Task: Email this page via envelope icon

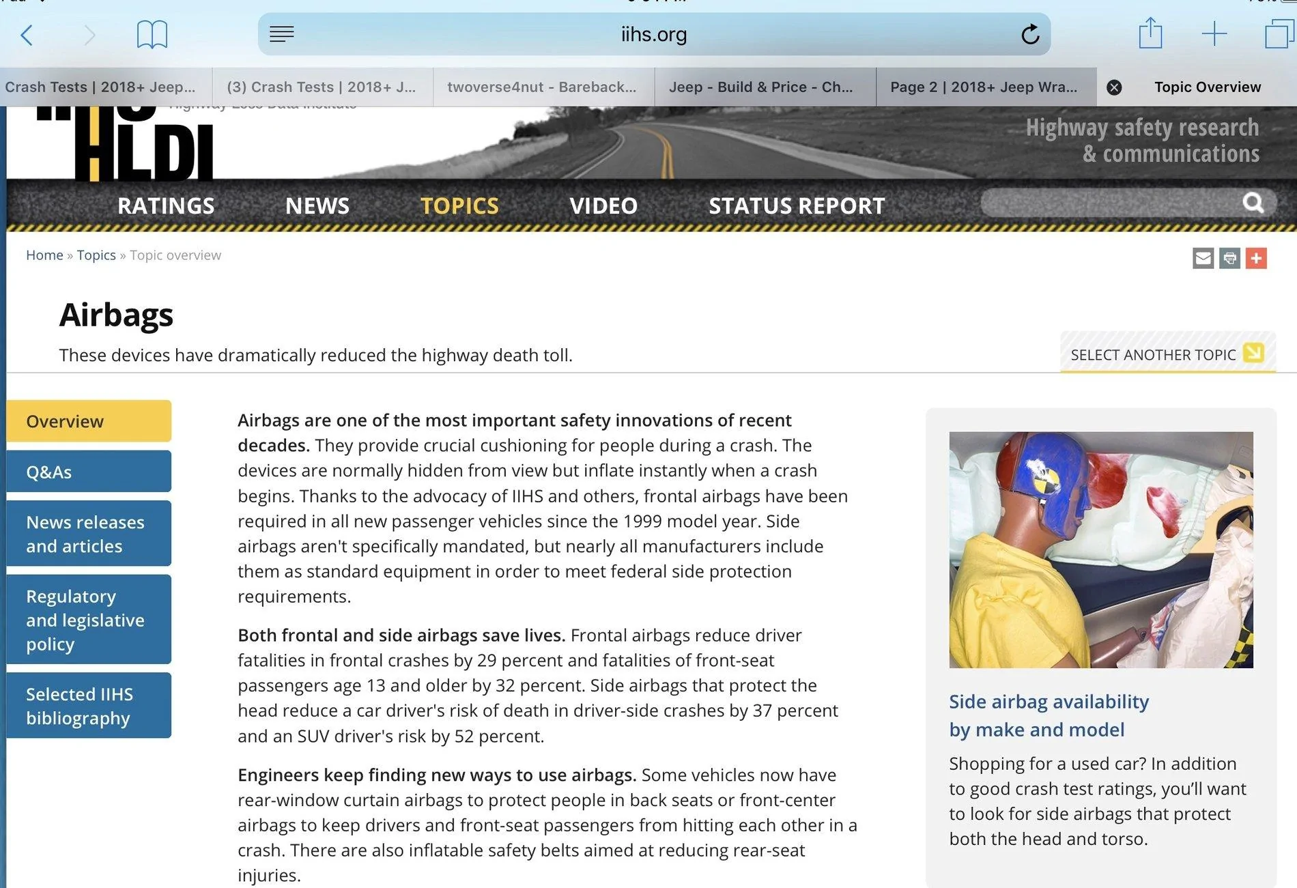Action: click(1203, 258)
